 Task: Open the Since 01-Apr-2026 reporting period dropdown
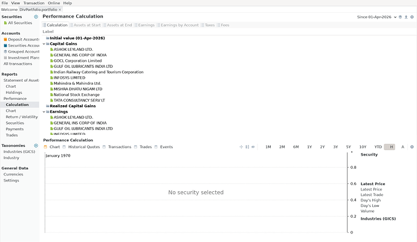[x=377, y=17]
